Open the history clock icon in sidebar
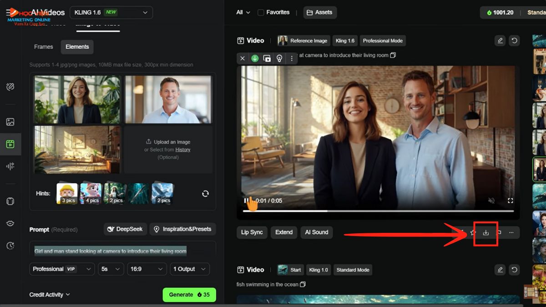The image size is (546, 307). pyautogui.click(x=10, y=246)
